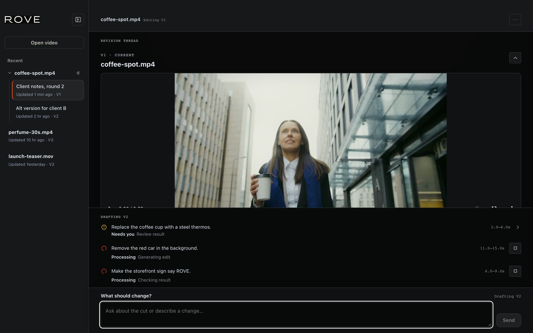Click the ROVE logo
The height and width of the screenshot is (333, 533).
[x=22, y=19]
